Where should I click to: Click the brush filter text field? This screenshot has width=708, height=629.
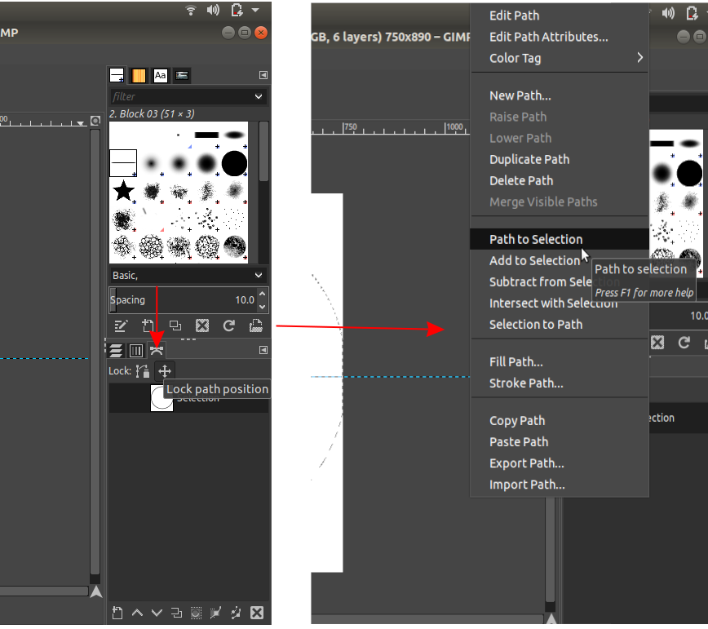[180, 96]
